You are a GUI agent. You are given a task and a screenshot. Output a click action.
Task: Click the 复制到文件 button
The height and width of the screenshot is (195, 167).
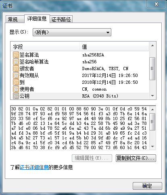136,158
